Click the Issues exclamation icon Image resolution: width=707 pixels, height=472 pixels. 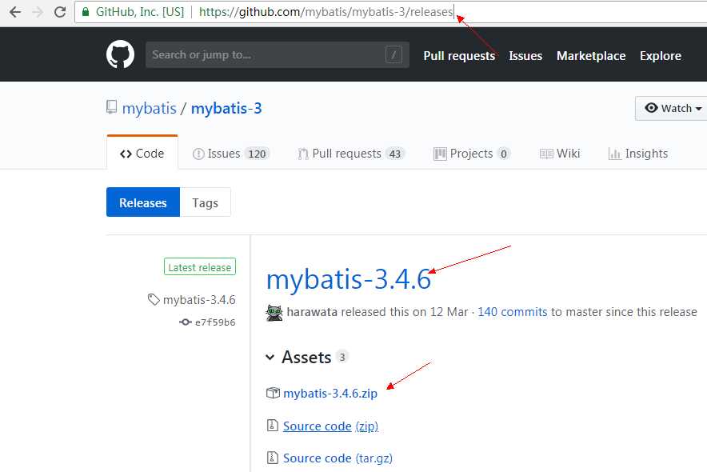click(198, 154)
